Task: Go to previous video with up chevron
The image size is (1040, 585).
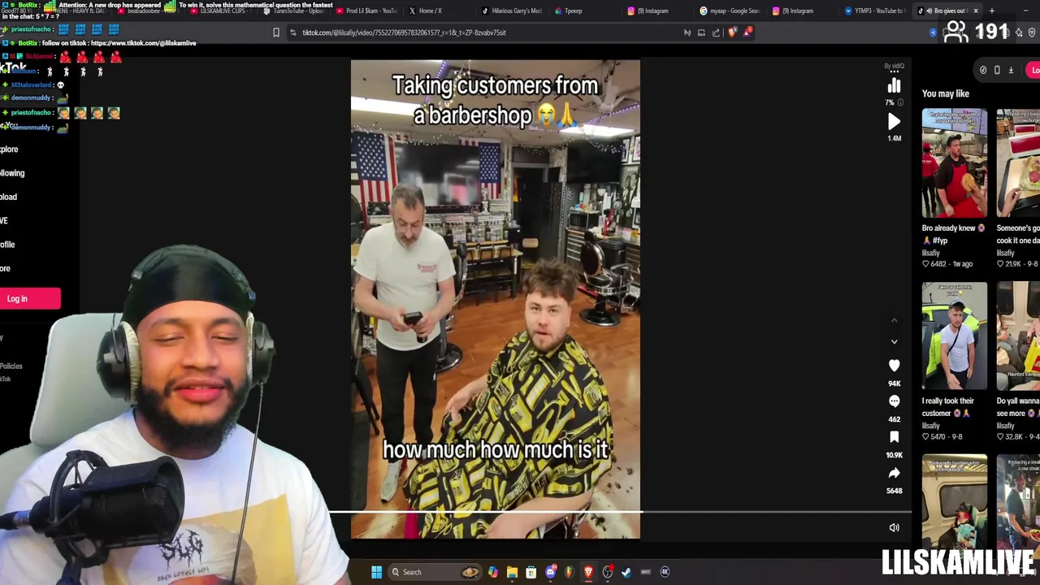Action: (x=894, y=320)
